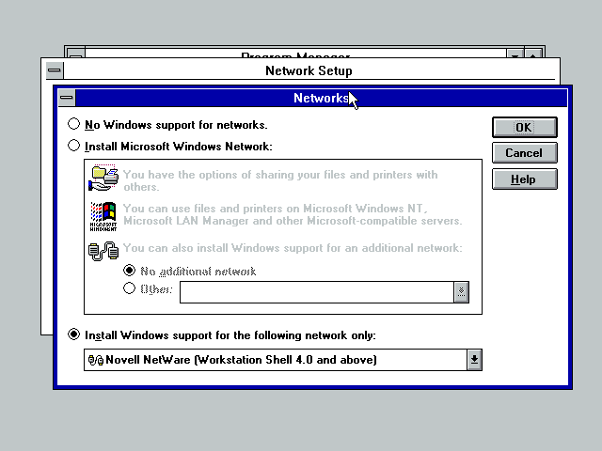
Task: Open Help for the Networks dialog
Action: [525, 179]
